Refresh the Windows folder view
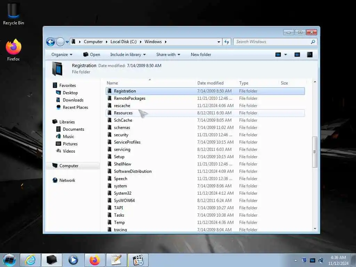 tap(227, 42)
